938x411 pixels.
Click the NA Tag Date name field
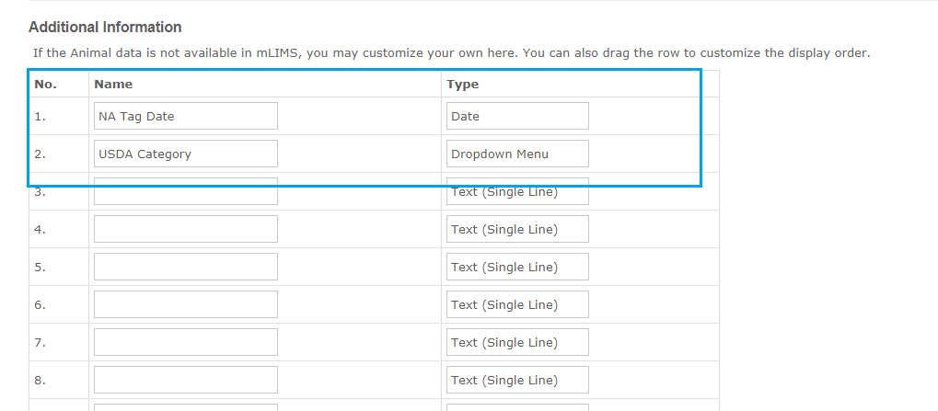(185, 116)
